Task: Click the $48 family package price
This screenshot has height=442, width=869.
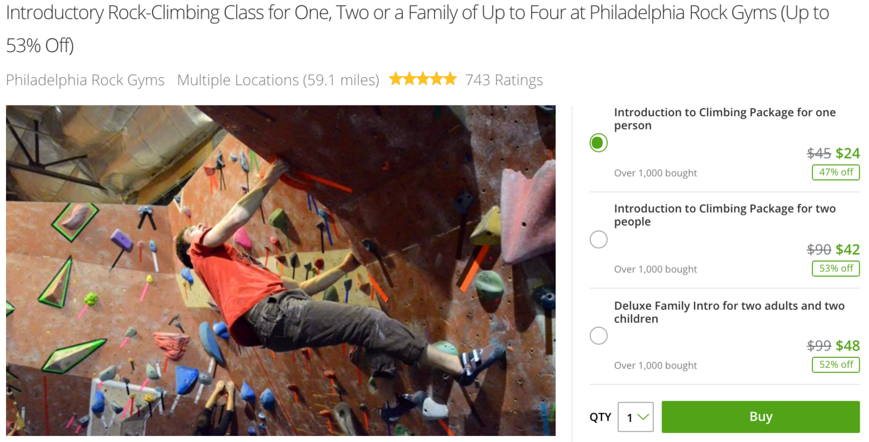Action: (x=847, y=346)
